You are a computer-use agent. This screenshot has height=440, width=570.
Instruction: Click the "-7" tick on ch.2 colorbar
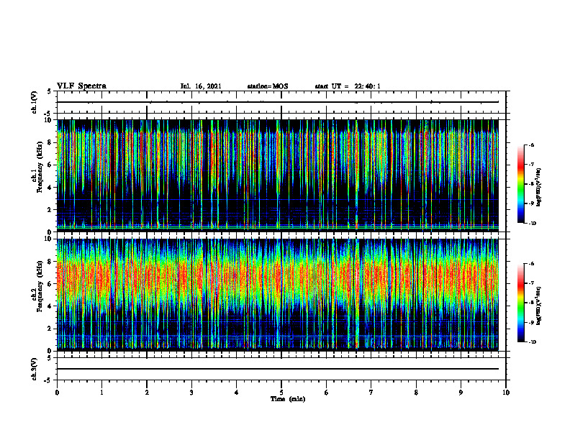(x=531, y=283)
